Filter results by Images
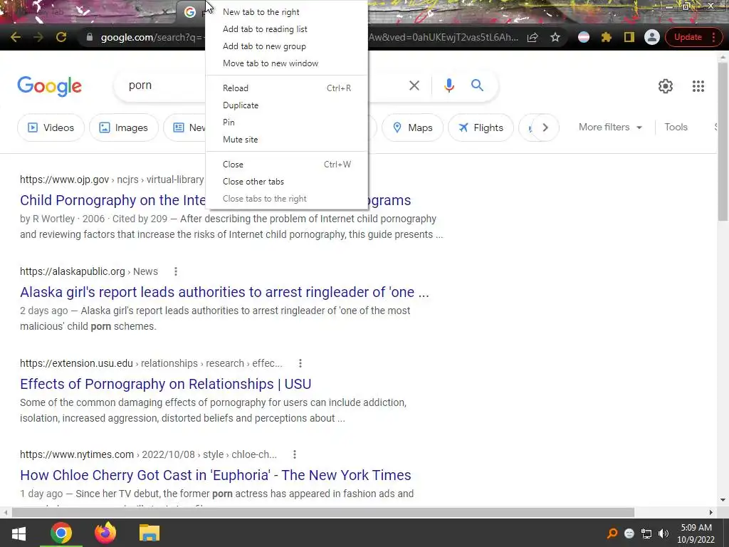 [124, 127]
